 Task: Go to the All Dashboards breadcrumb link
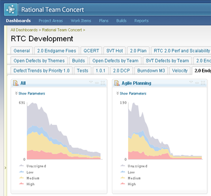pyautogui.click(x=24, y=30)
